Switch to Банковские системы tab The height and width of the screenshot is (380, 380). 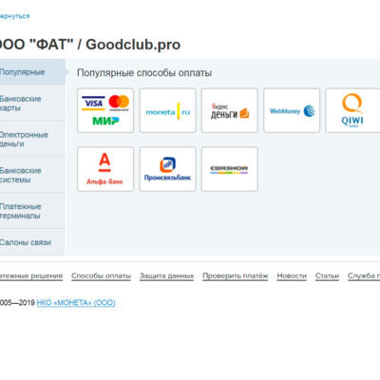32,175
